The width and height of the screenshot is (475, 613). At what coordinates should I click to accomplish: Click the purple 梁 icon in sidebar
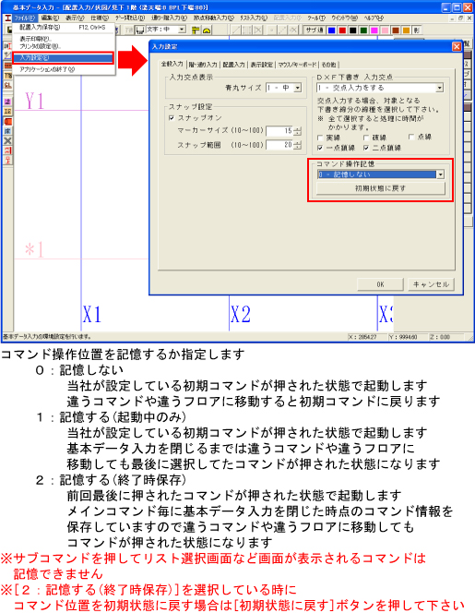(x=7, y=102)
